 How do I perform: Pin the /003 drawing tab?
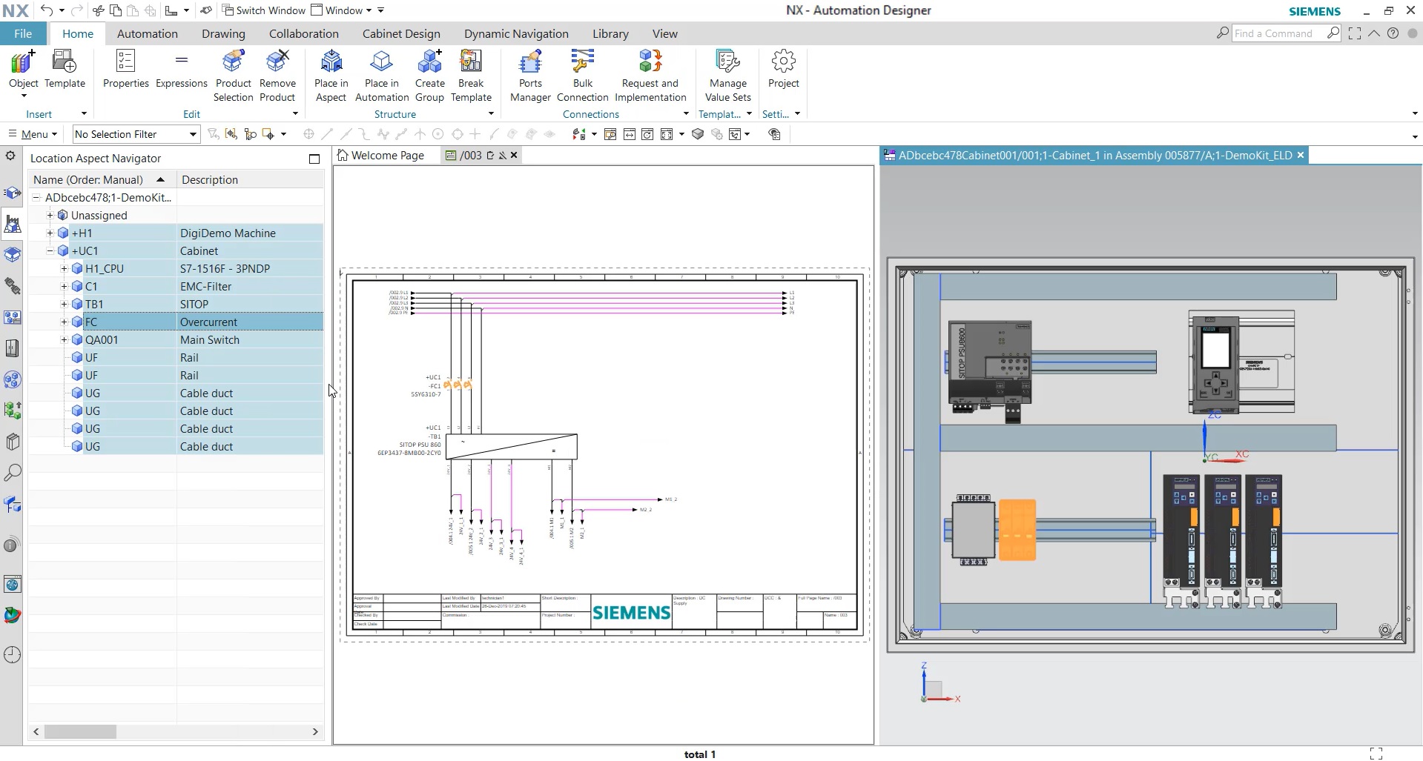click(503, 155)
